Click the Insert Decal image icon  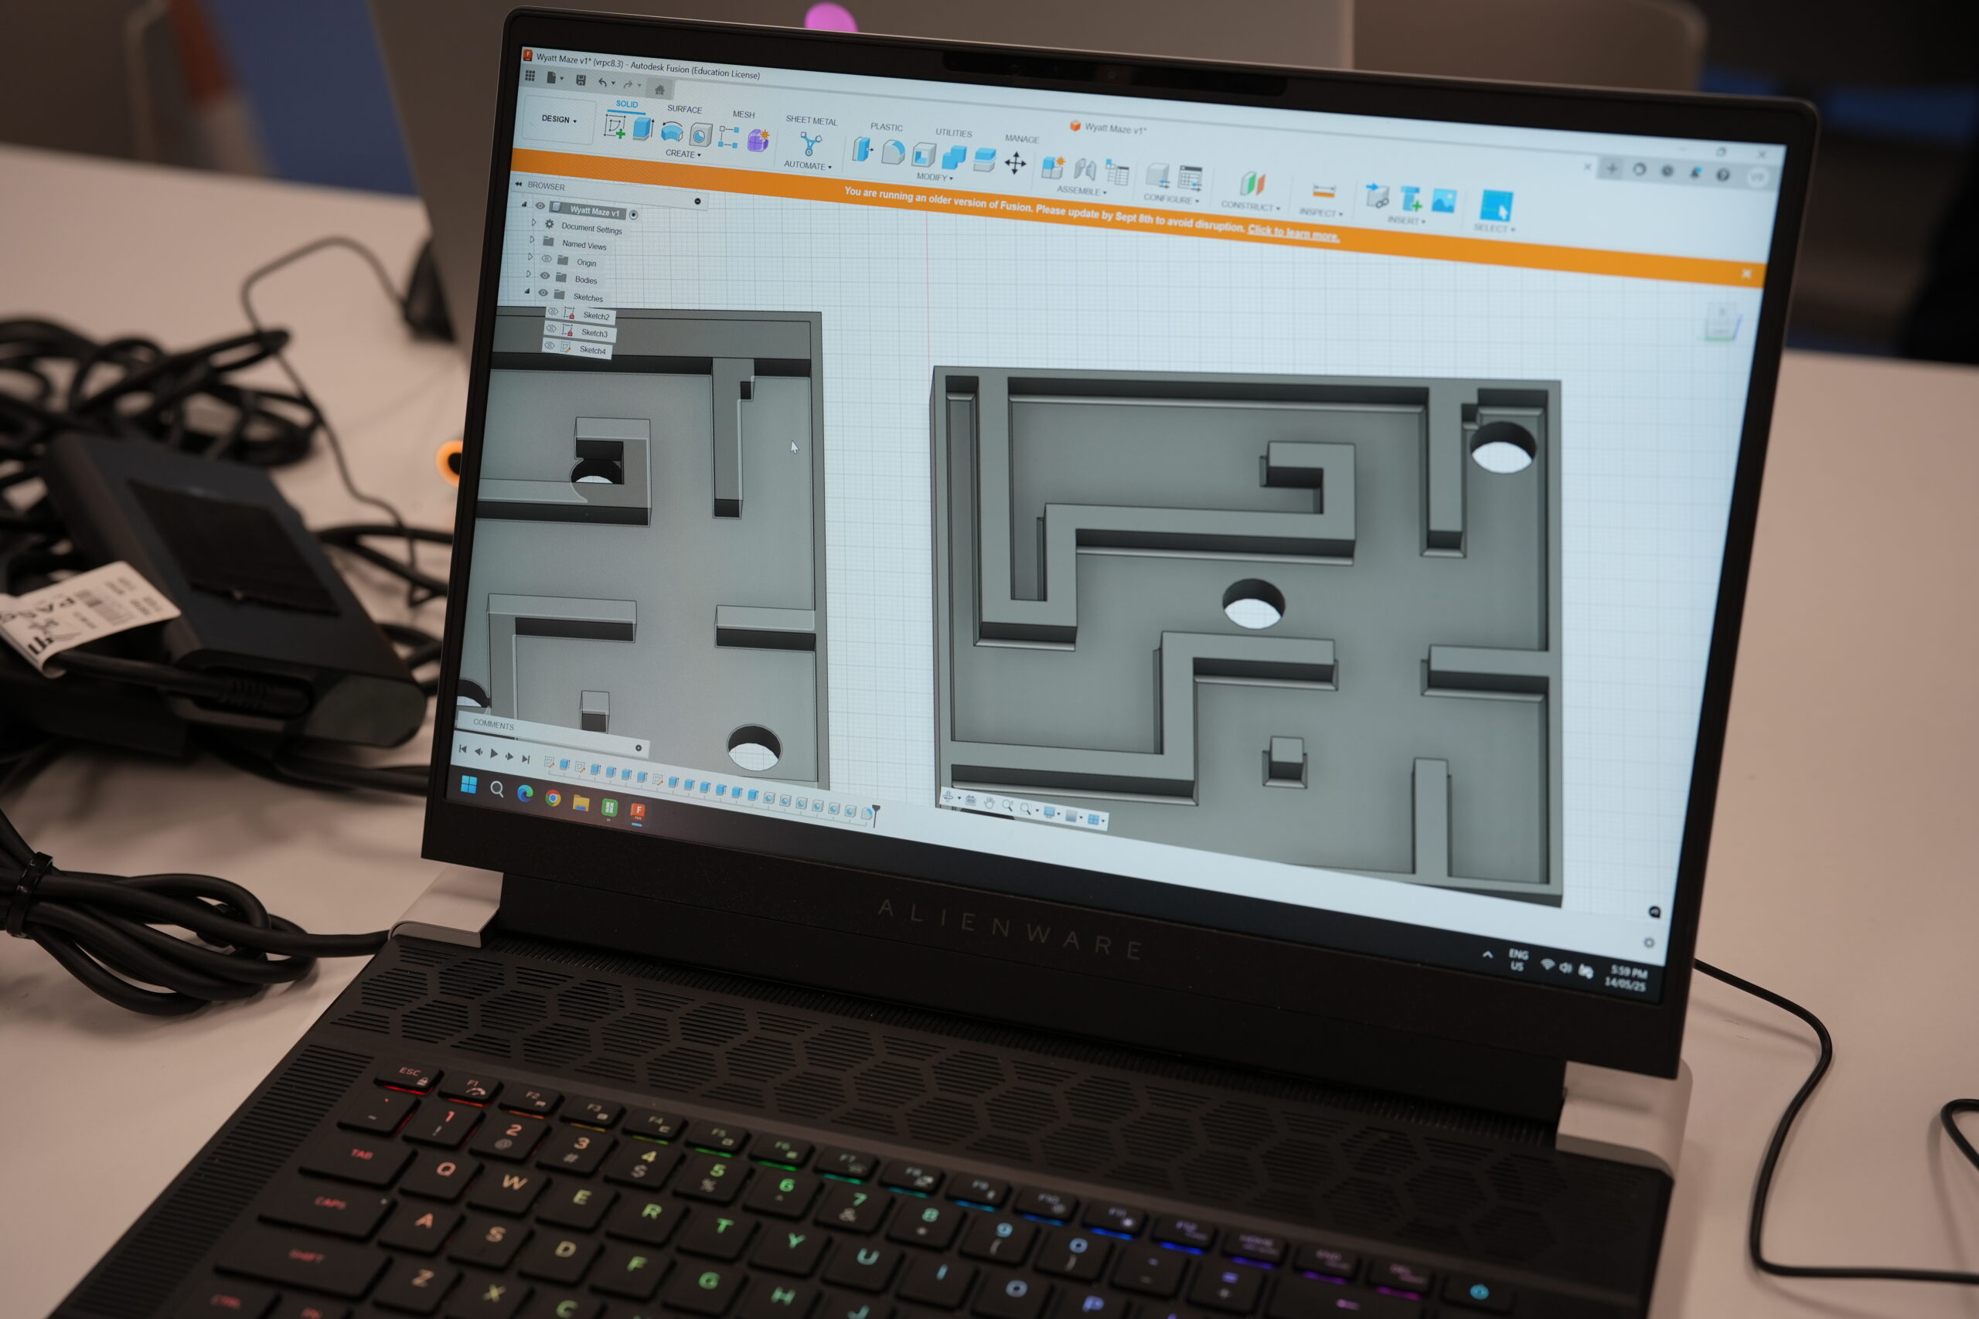click(1443, 200)
